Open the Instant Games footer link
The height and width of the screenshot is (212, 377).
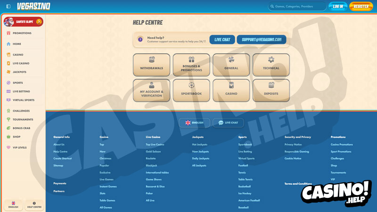108,187
